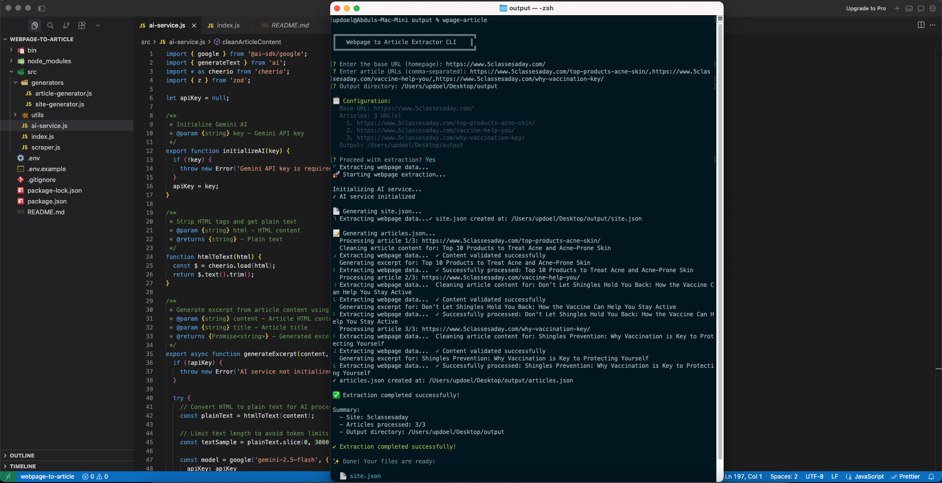Open the remote connection indicator bottom-left
The height and width of the screenshot is (483, 942).
click(x=7, y=476)
